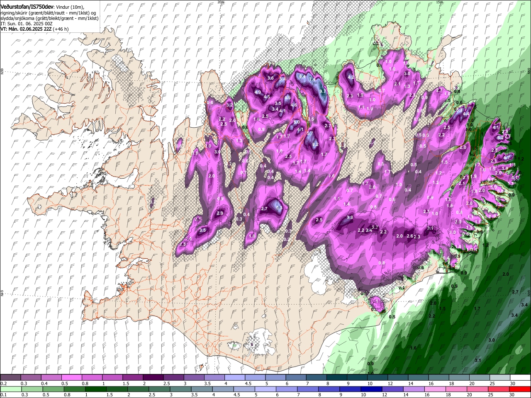The image size is (531, 398).
Task: Click the '0.2' label on upper legend scale
Action: tap(3, 383)
